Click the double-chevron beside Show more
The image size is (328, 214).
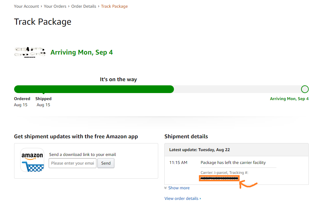[x=166, y=188]
